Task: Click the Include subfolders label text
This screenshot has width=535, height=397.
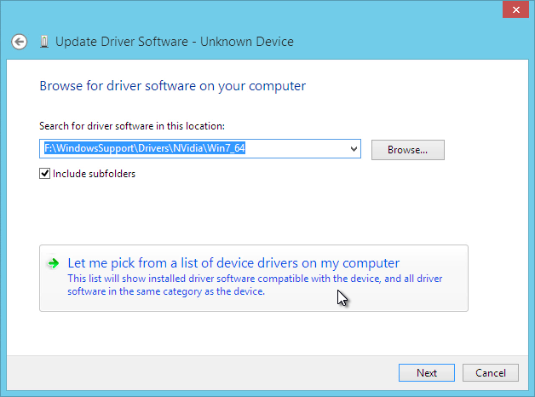Action: click(95, 174)
